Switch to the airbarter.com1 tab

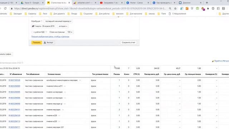tap(85, 3)
